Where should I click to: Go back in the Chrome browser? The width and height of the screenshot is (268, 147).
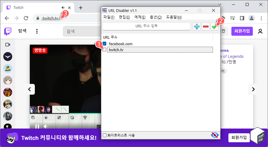click(7, 18)
